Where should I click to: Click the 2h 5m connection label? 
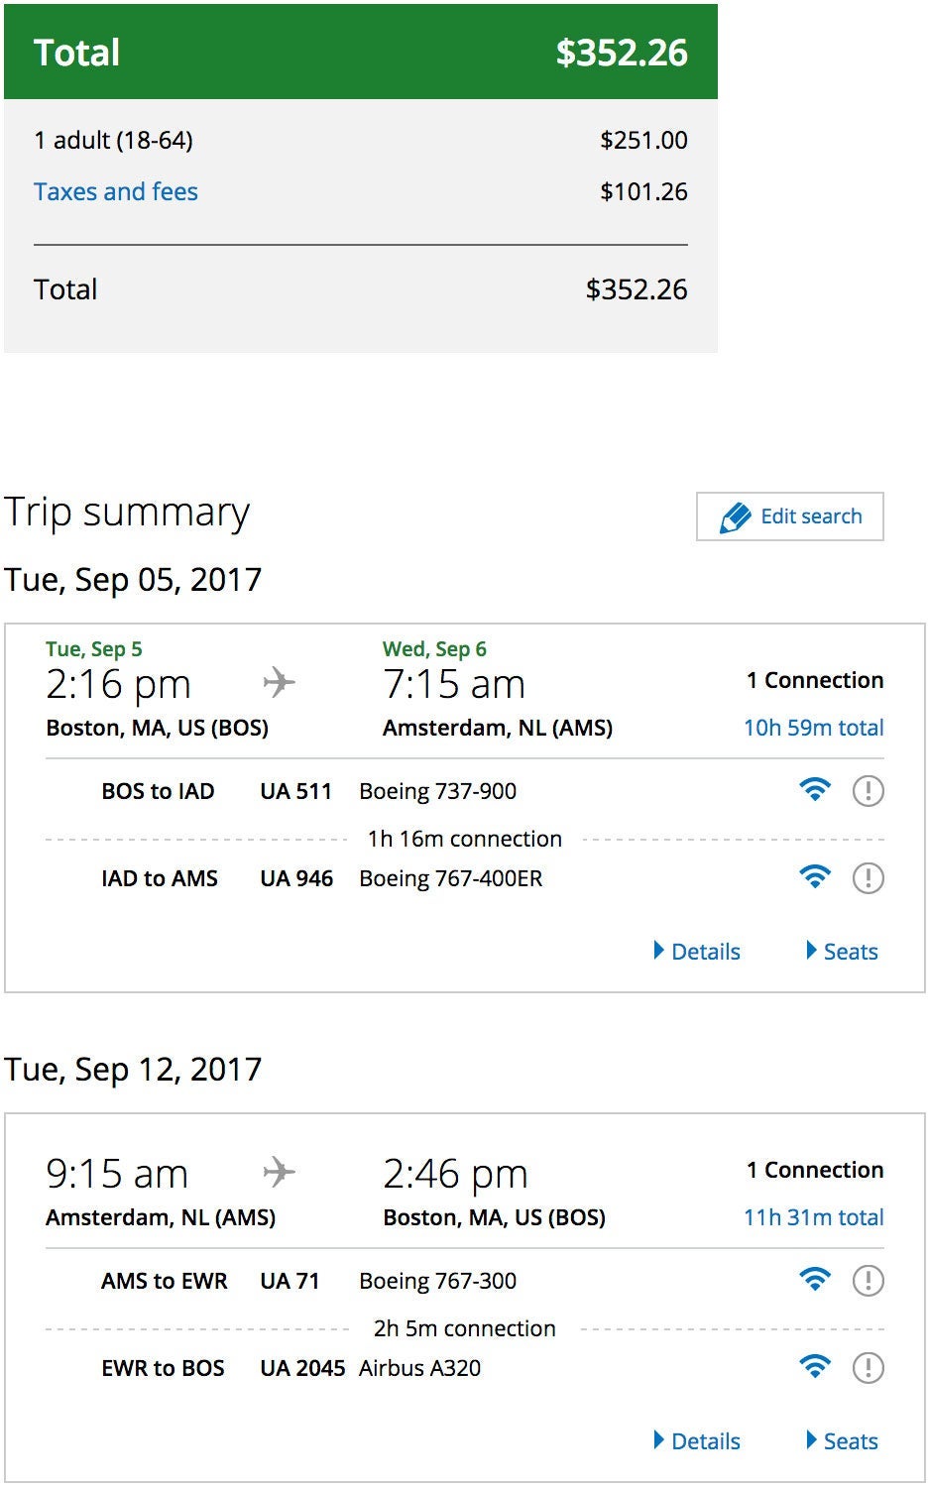point(464,1328)
